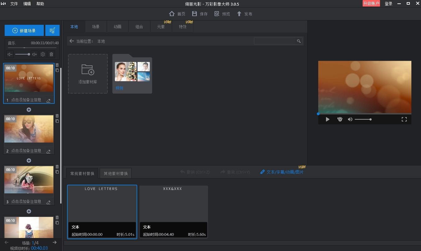The height and width of the screenshot is (251, 421).
Task: Switch to the 场景 tab
Action: pyautogui.click(x=96, y=27)
